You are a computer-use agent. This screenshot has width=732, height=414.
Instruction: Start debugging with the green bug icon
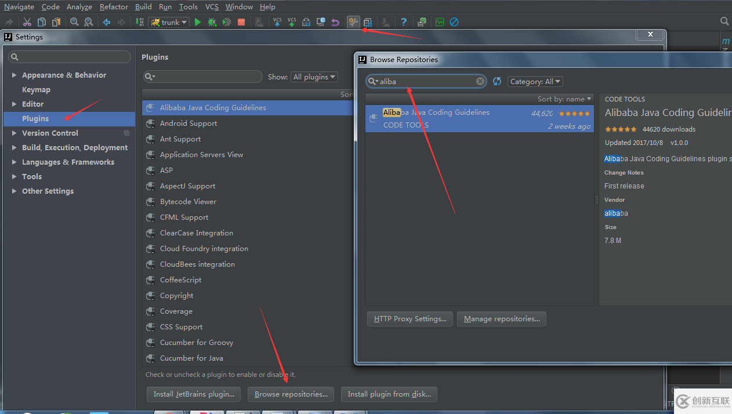point(212,22)
